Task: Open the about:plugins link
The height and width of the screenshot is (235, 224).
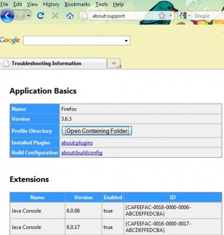Action: (77, 143)
